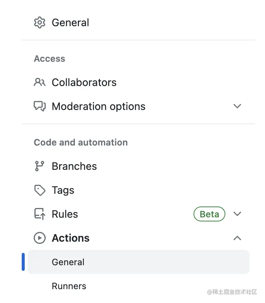Collapse the Actions section chevron

click(237, 238)
